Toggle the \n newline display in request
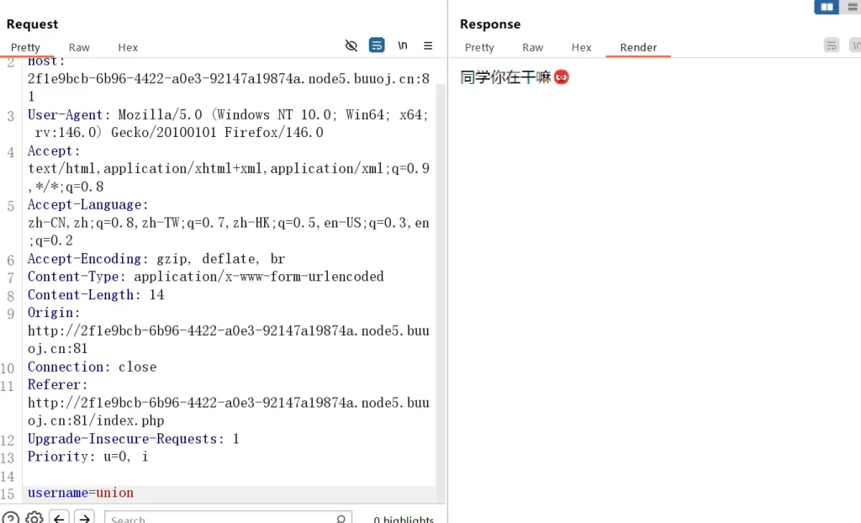861x523 pixels. [x=403, y=45]
